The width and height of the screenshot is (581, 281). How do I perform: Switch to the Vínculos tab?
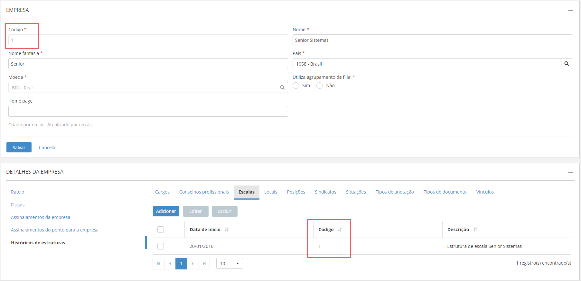point(485,192)
